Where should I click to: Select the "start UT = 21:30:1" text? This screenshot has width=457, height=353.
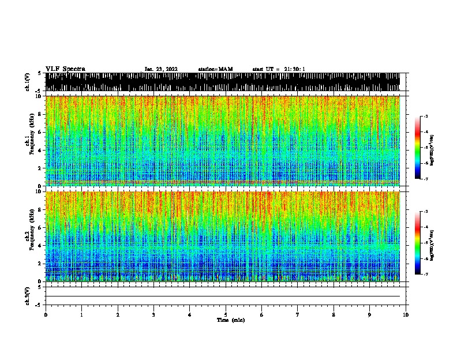(x=279, y=69)
